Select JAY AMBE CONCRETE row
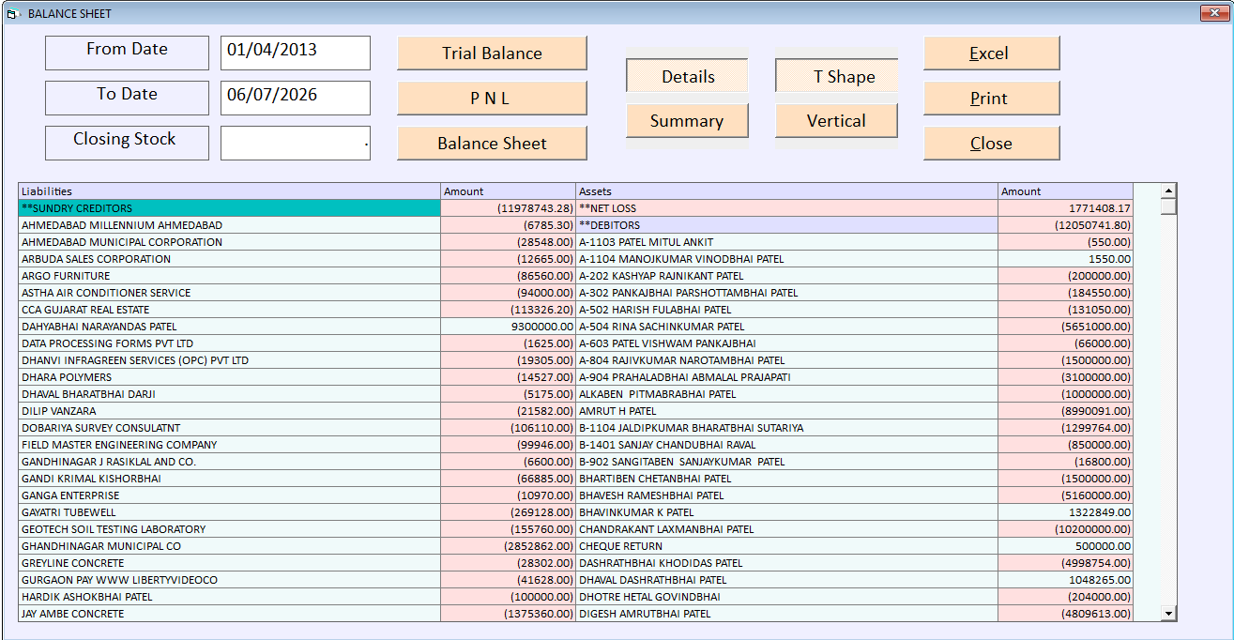This screenshot has width=1234, height=640. coord(229,614)
